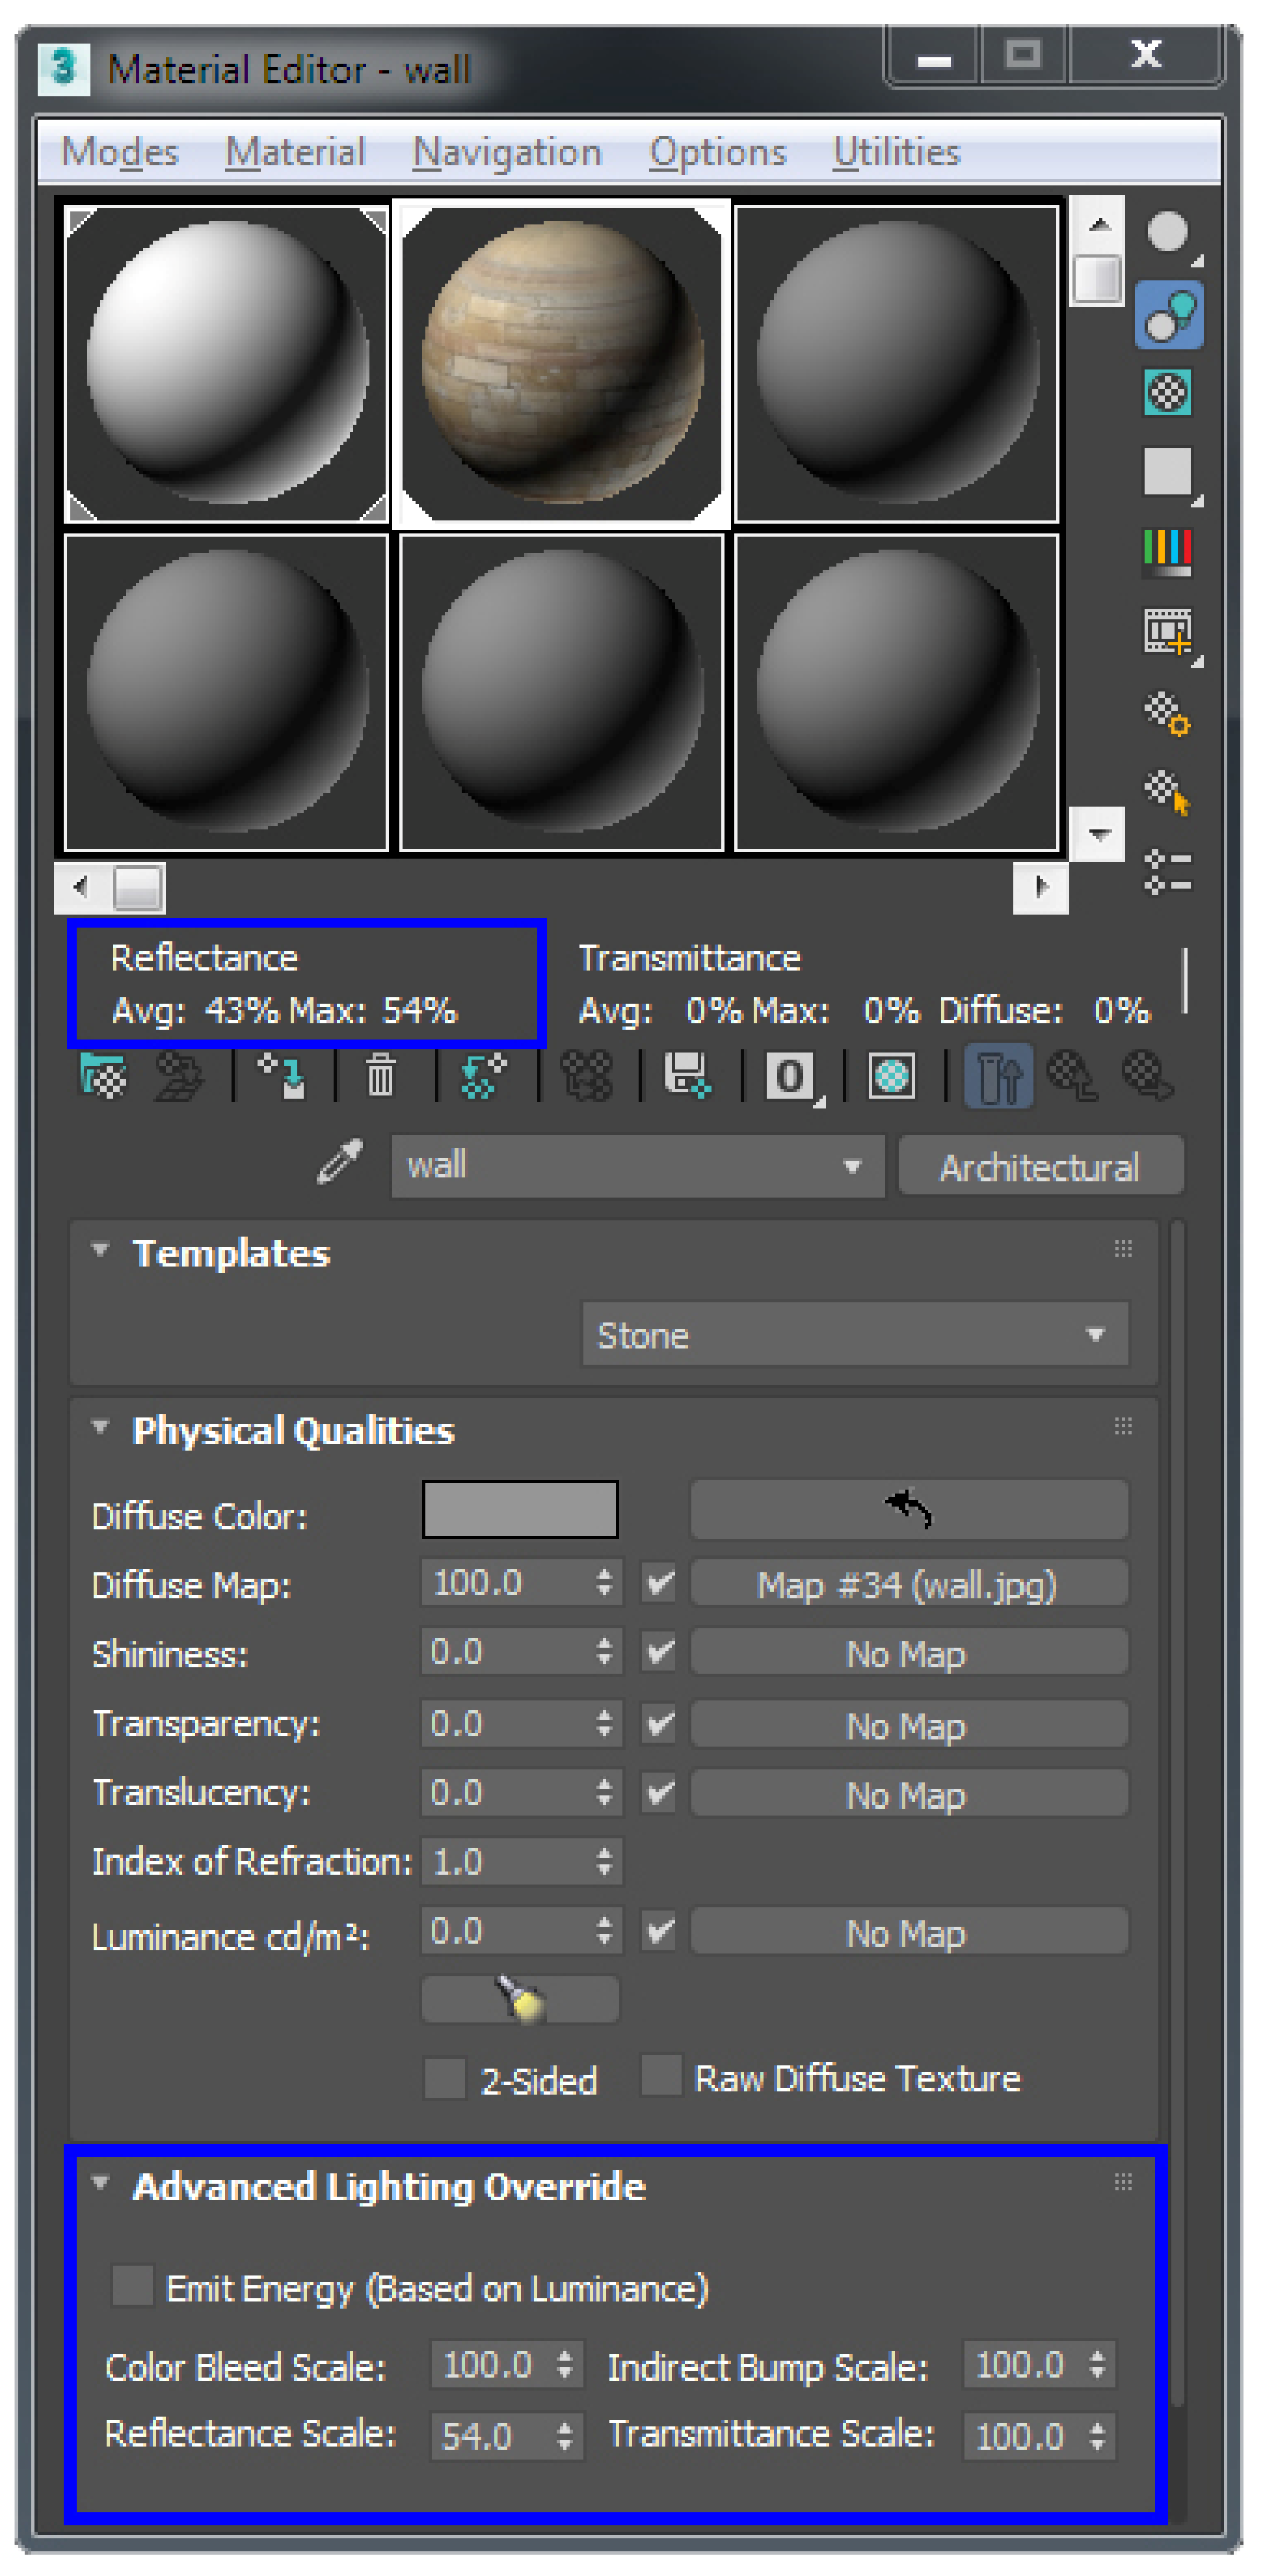Click the sample Background checker icon
The height and width of the screenshot is (2576, 1263).
tap(1168, 393)
